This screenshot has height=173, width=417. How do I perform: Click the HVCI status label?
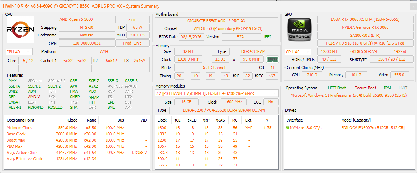[x=403, y=88]
